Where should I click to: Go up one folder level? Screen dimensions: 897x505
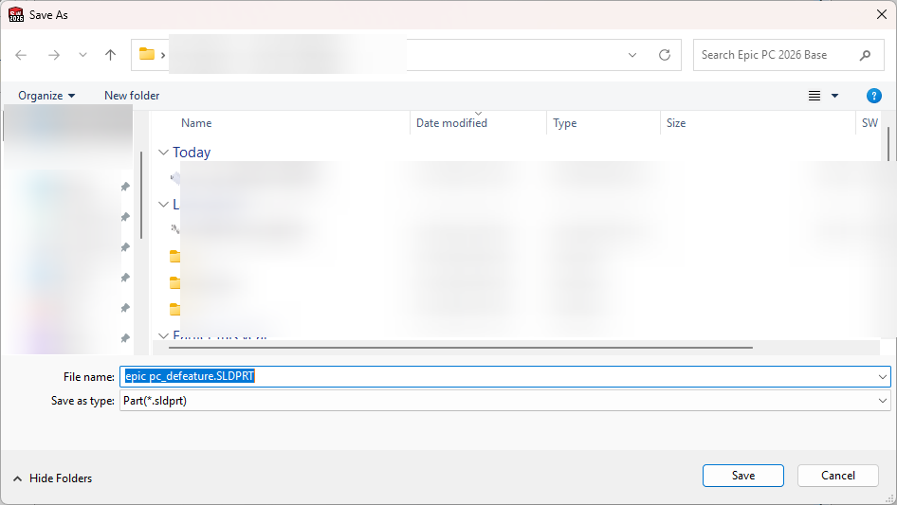110,55
